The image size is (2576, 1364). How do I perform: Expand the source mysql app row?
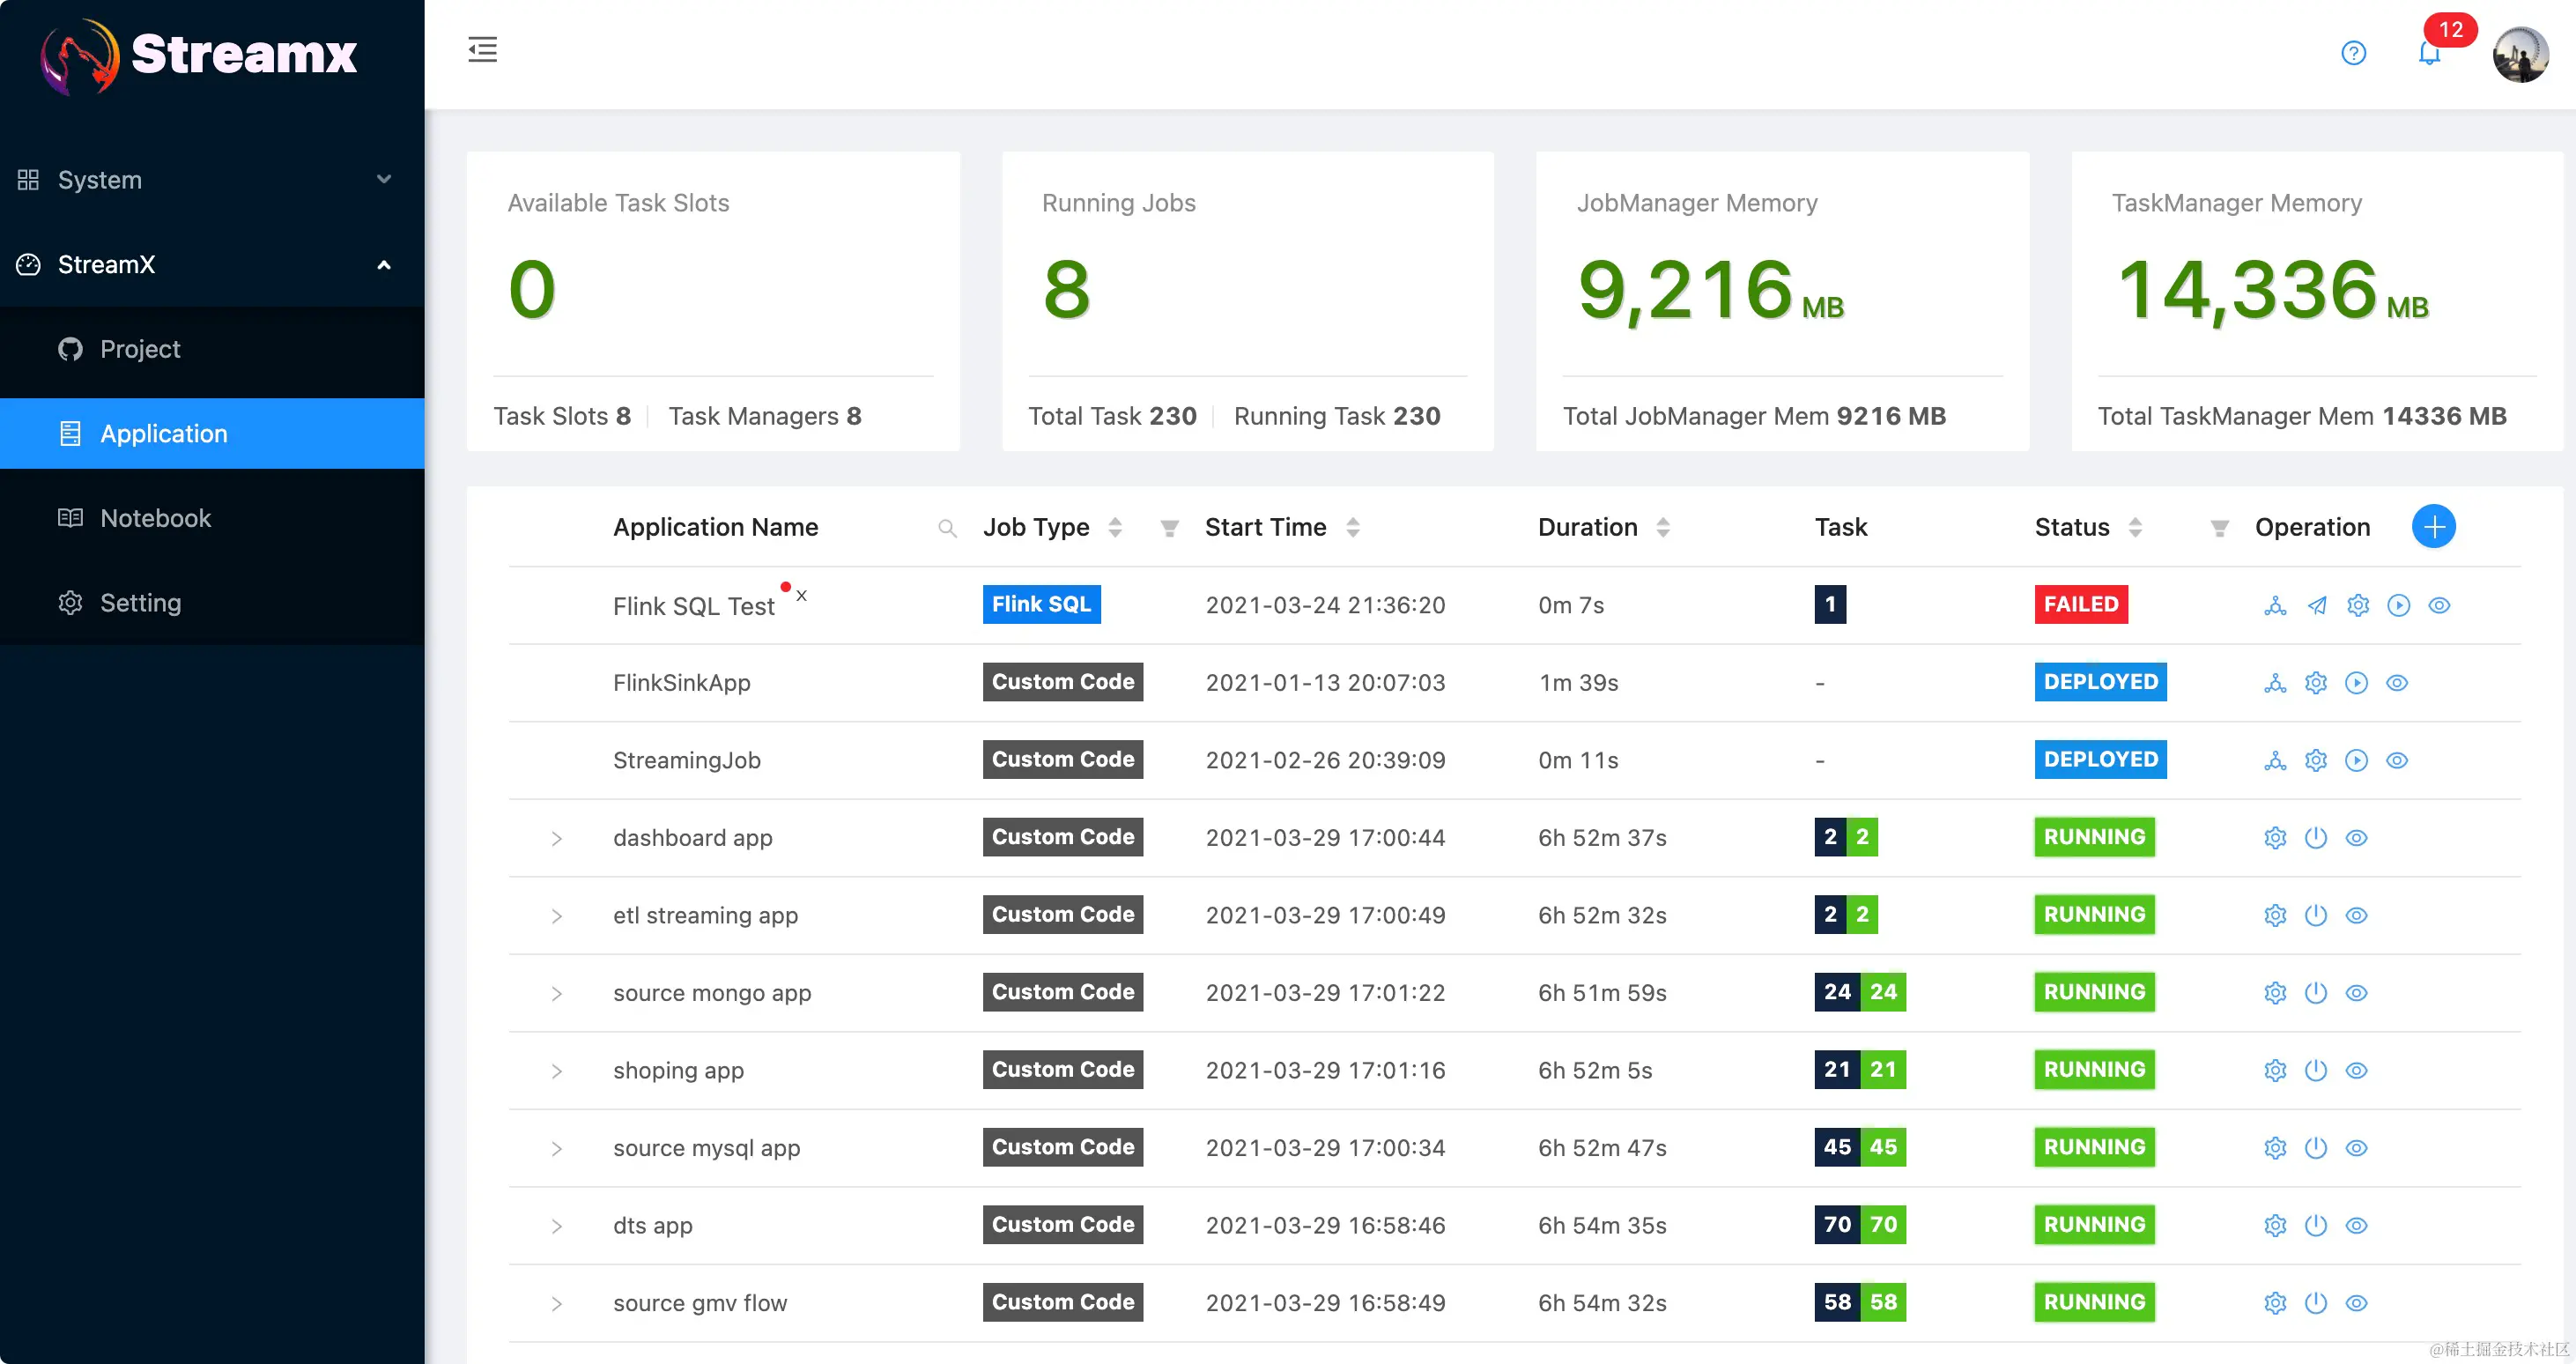pyautogui.click(x=556, y=1148)
